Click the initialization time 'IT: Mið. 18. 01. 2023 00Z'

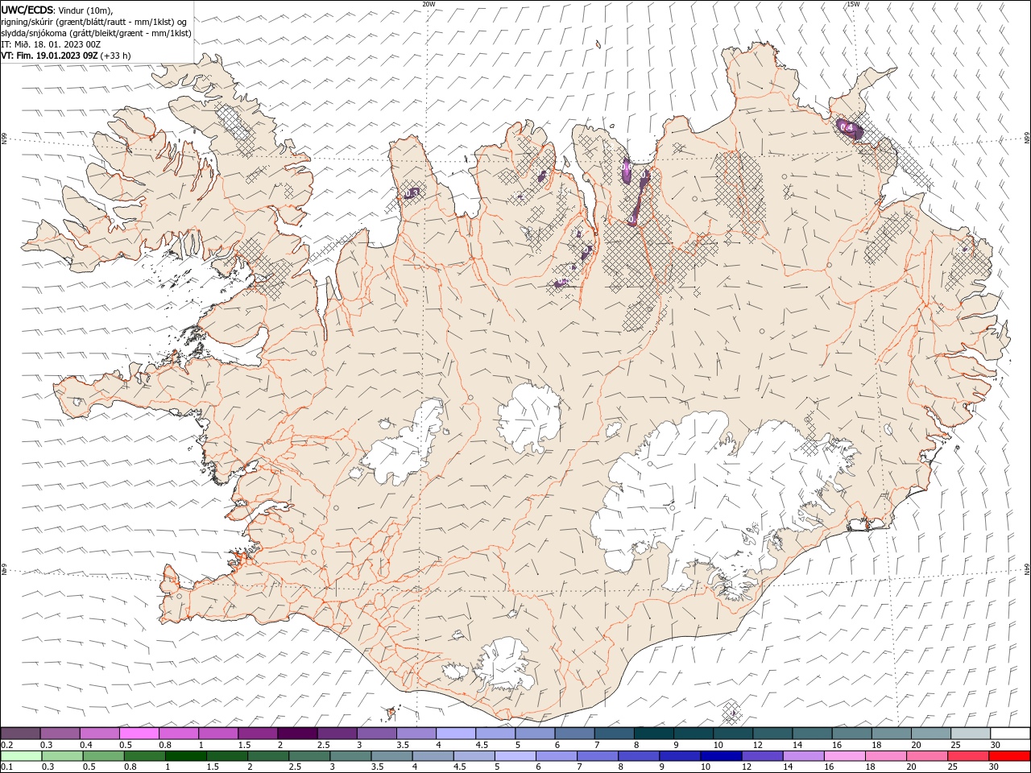[x=49, y=44]
